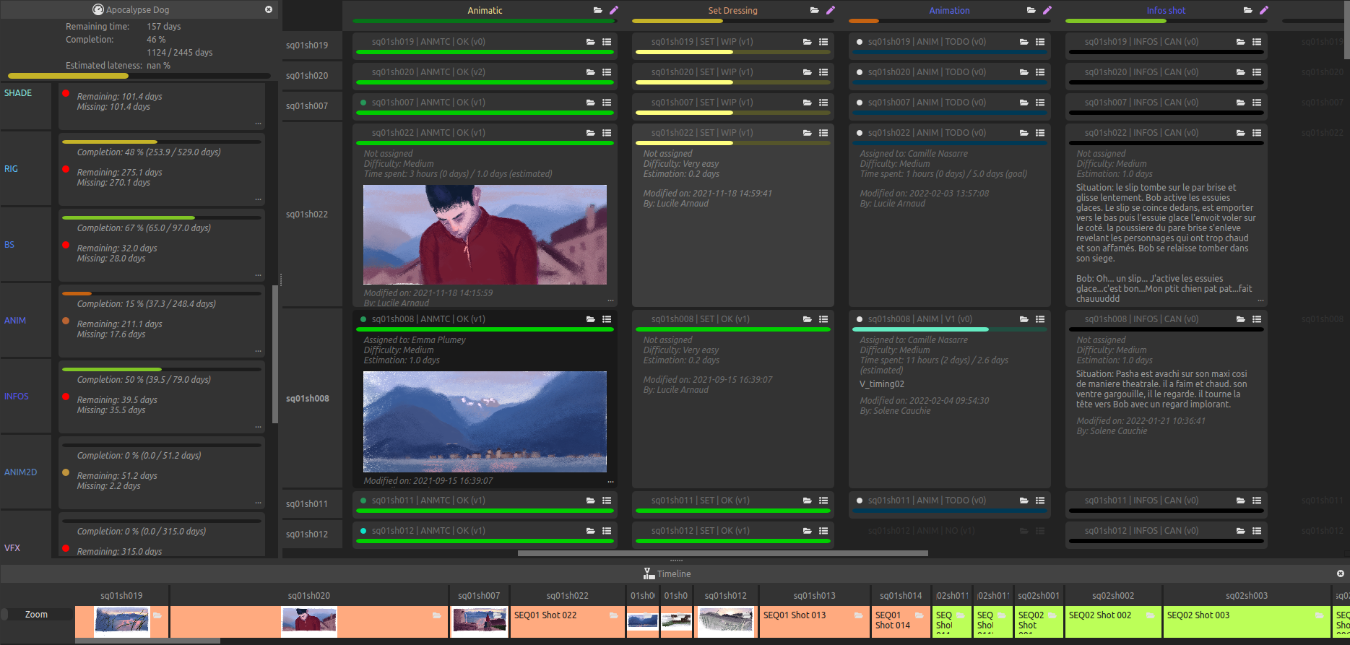This screenshot has height=645, width=1350.
Task: Click list icon on sq01sh011 ANMTC card
Action: [607, 501]
